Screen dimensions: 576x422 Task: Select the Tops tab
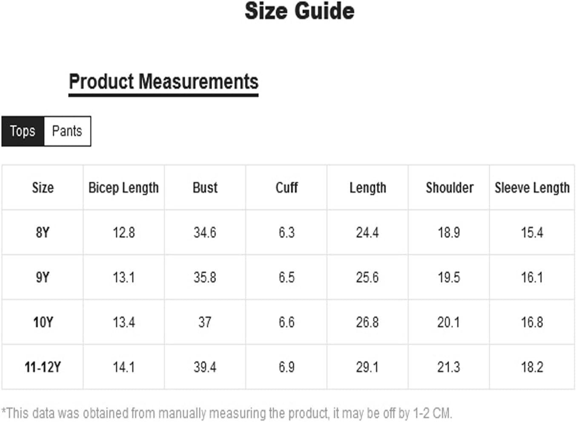[23, 131]
